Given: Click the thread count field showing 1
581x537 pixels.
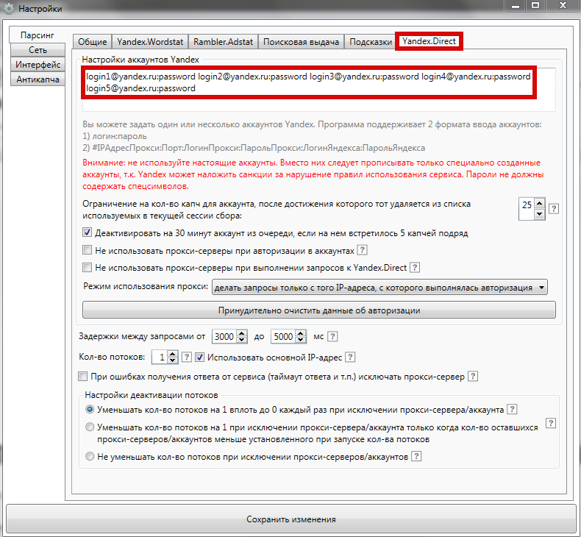Looking at the screenshot, I should pos(160,357).
